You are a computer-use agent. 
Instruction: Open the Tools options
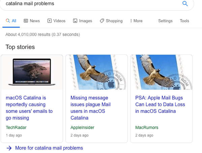pyautogui.click(x=184, y=21)
